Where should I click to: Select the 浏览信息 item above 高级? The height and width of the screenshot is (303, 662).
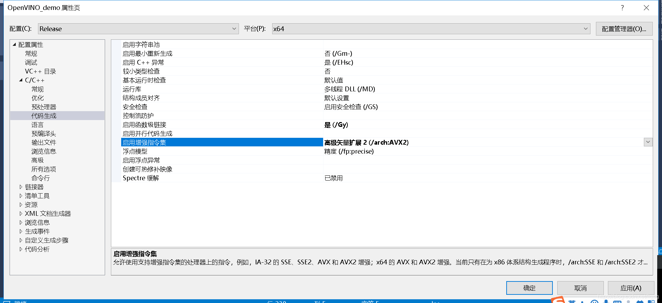click(x=44, y=151)
